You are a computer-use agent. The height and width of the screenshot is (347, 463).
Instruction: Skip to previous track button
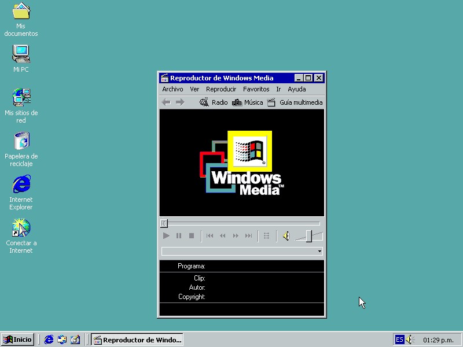pyautogui.click(x=210, y=236)
